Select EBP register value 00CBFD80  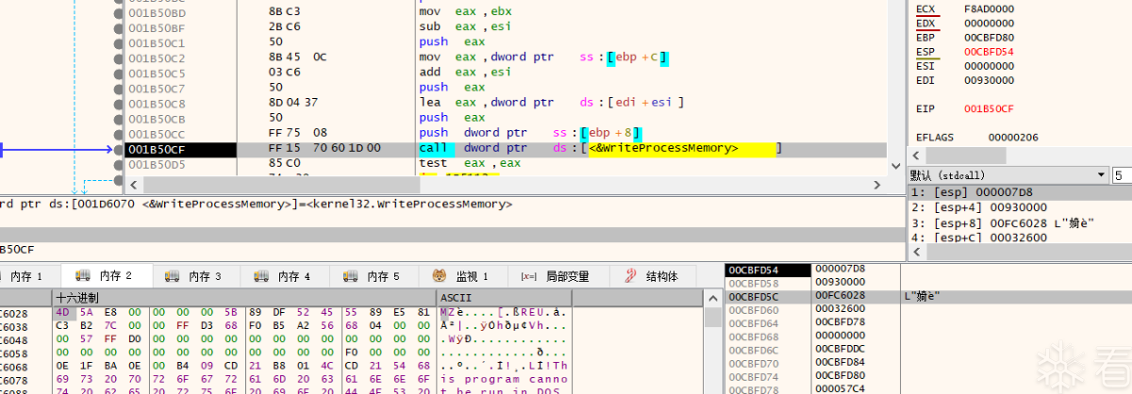989,38
